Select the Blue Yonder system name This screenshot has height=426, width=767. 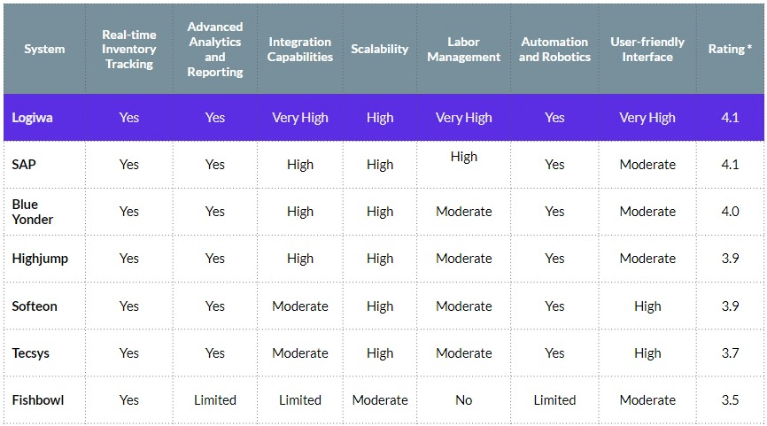pyautogui.click(x=33, y=212)
